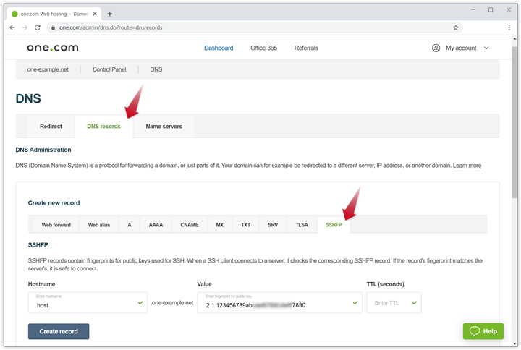Viewport: 521px width, 350px height.
Task: Reload the page with refresh icon
Action: (x=38, y=27)
